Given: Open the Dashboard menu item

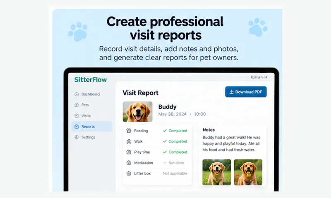Looking at the screenshot, I should tap(90, 94).
